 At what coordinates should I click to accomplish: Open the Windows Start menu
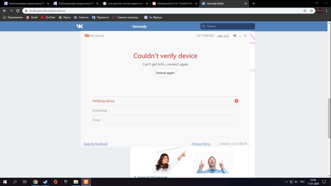[x=5, y=182]
